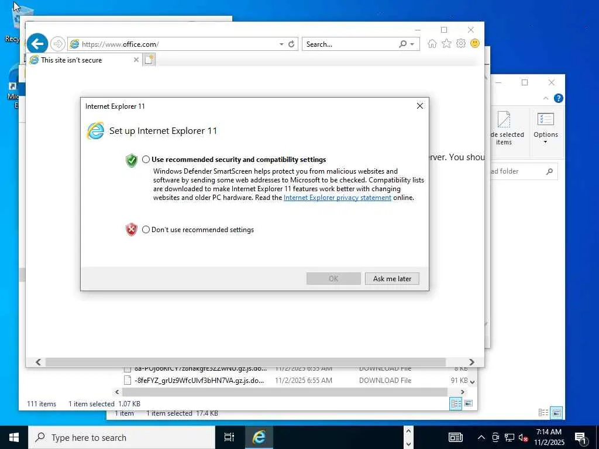Screen dimensions: 599x449
Task: Close the Internet Explorer 11 setup dialog
Action: click(420, 106)
